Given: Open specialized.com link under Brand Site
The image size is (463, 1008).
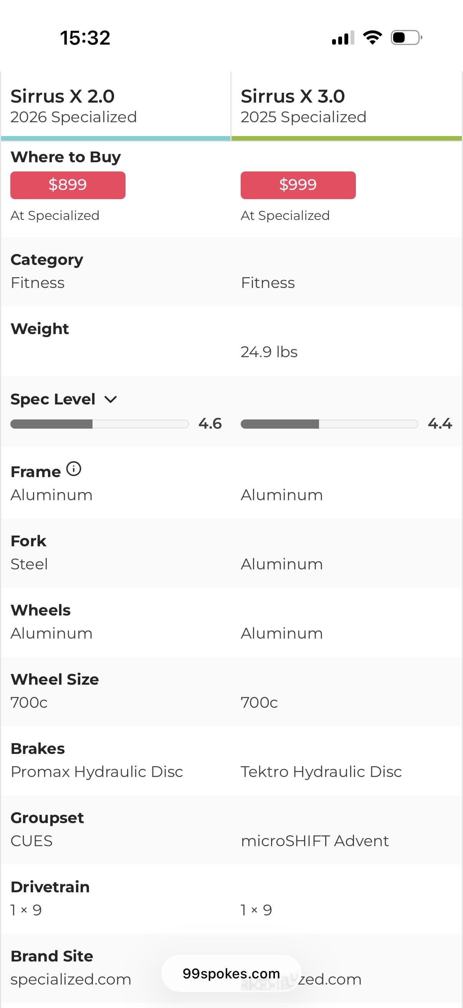Looking at the screenshot, I should point(71,980).
